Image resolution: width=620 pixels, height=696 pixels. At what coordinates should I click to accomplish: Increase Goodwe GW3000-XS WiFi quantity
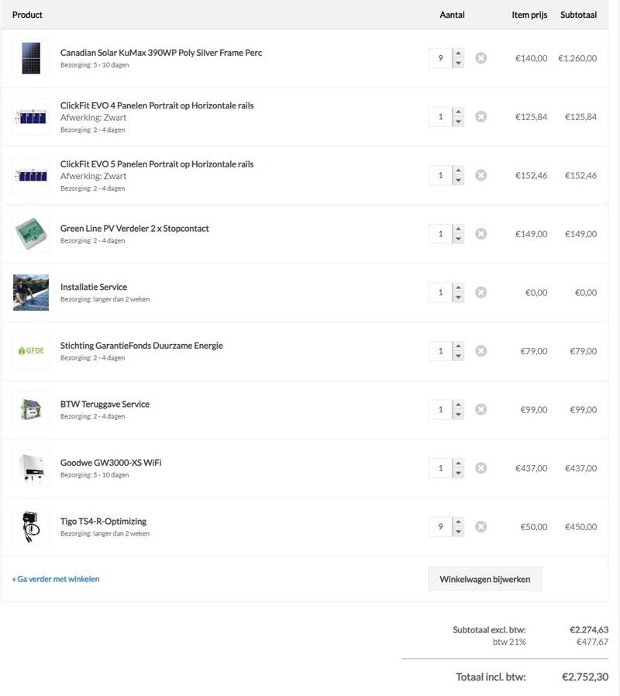click(x=458, y=464)
